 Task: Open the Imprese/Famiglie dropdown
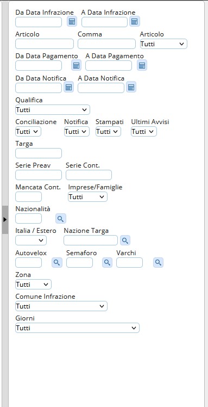tap(87, 197)
